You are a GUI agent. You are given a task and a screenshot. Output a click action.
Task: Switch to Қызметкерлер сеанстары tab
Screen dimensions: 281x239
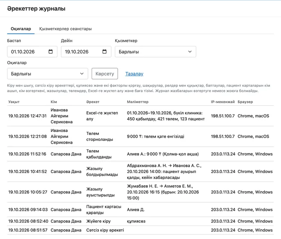(66, 29)
